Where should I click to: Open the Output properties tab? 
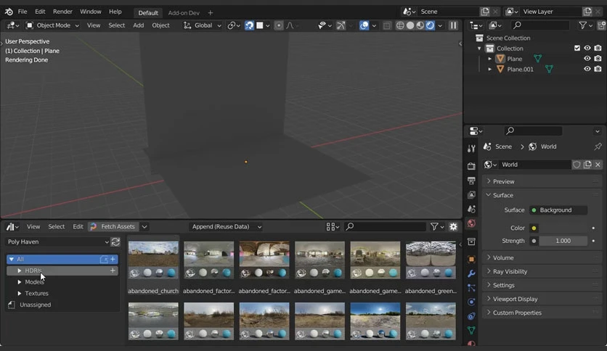(x=471, y=181)
